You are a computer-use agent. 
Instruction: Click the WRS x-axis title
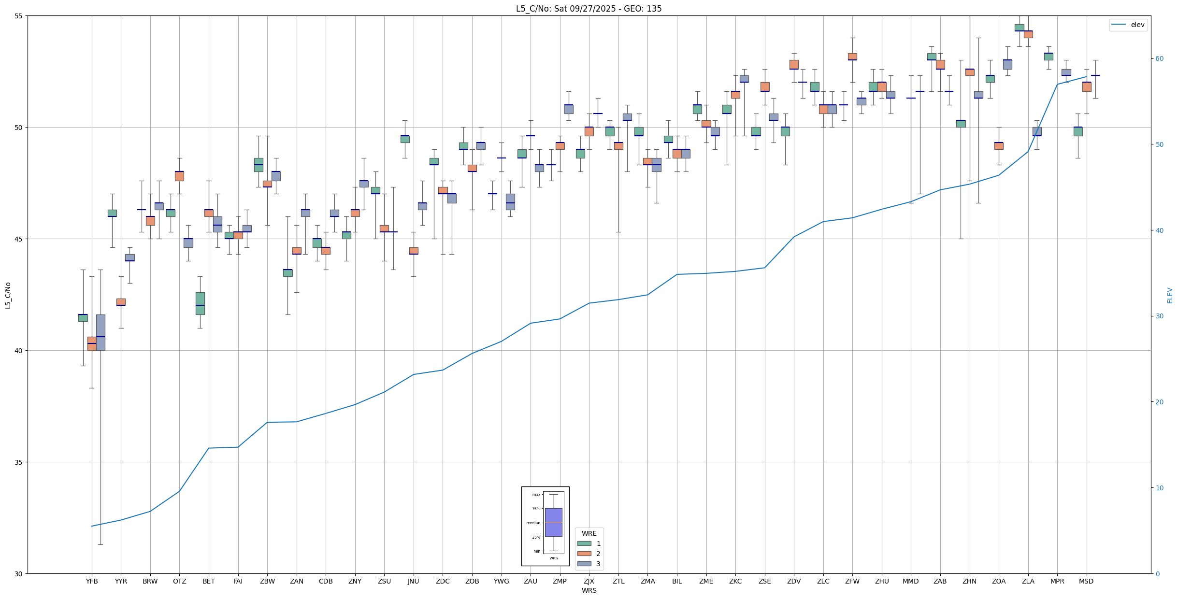point(589,590)
